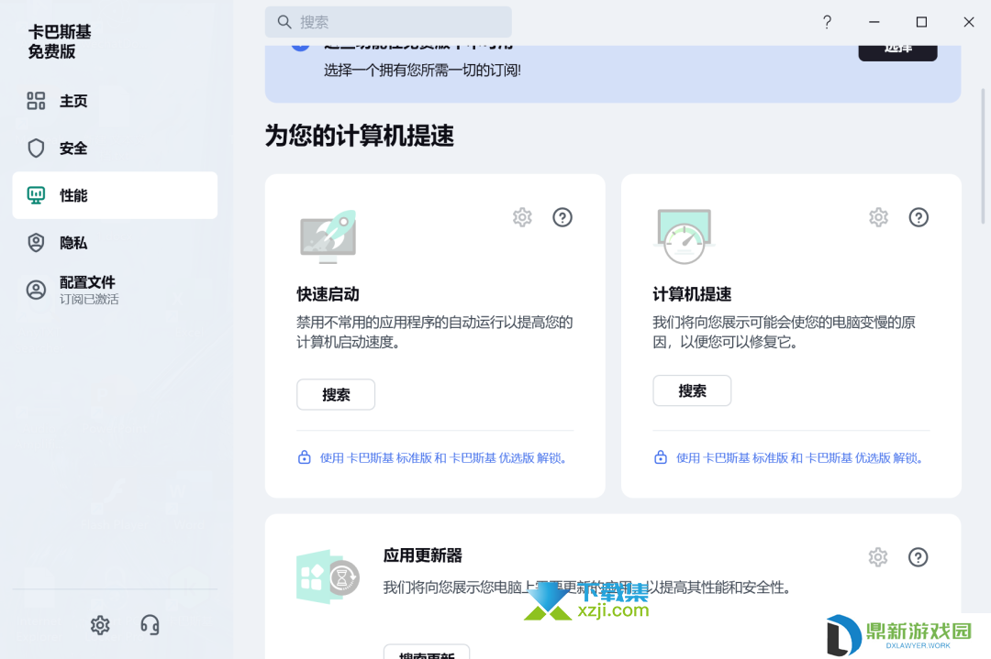Click the 性能 monitor icon
Image resolution: width=991 pixels, height=659 pixels.
click(36, 195)
